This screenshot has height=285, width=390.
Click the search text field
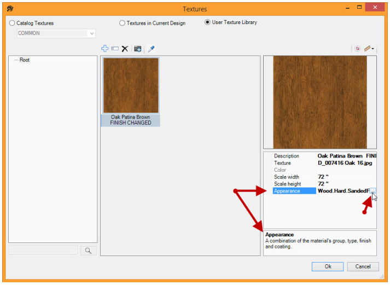tap(43, 250)
